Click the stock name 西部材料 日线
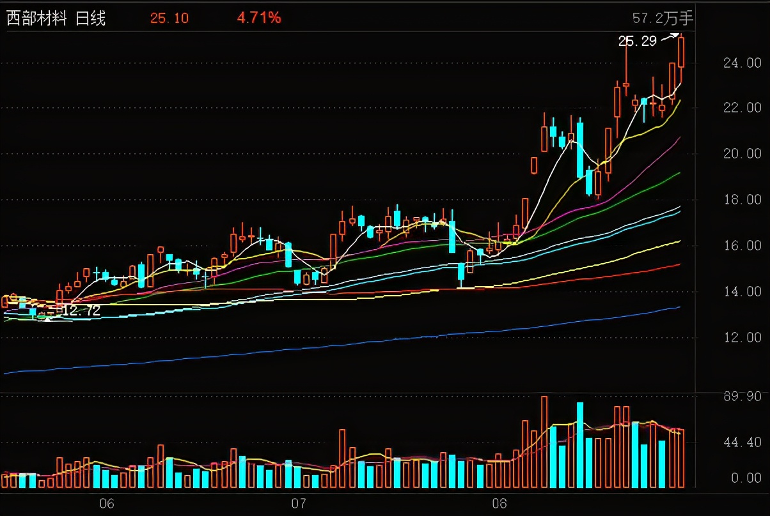The height and width of the screenshot is (516, 770). pyautogui.click(x=56, y=19)
